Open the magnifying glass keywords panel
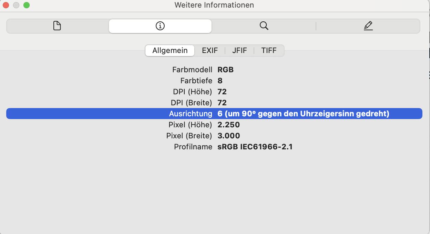This screenshot has height=234, width=430. (264, 26)
